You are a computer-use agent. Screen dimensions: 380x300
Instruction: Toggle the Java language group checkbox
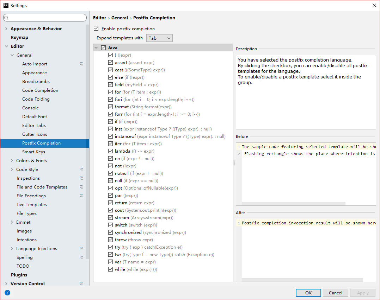pos(103,48)
